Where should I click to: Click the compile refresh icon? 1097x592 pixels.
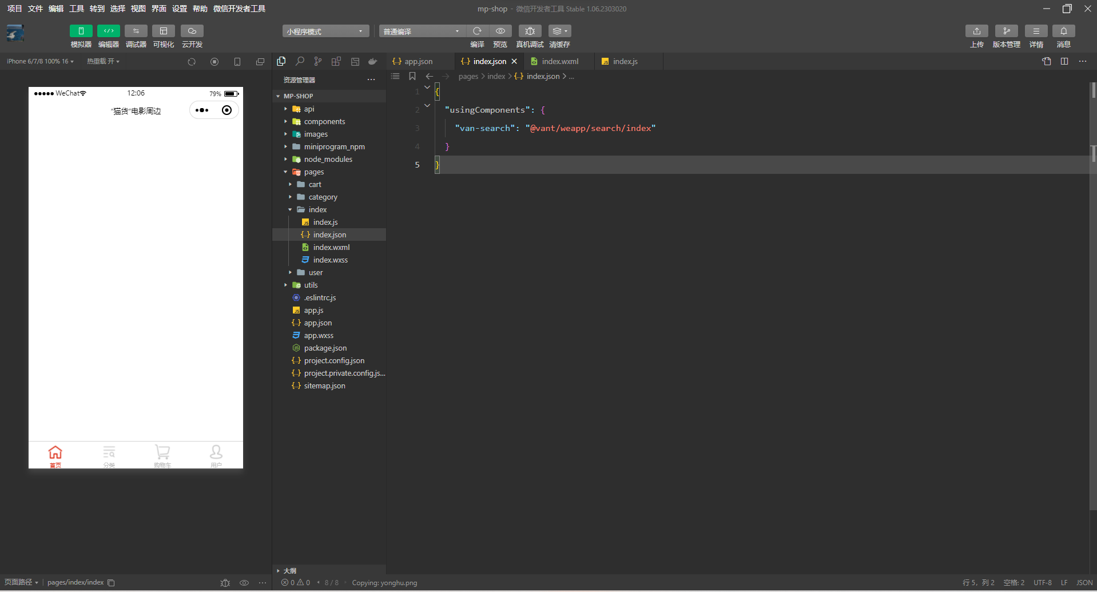(477, 31)
